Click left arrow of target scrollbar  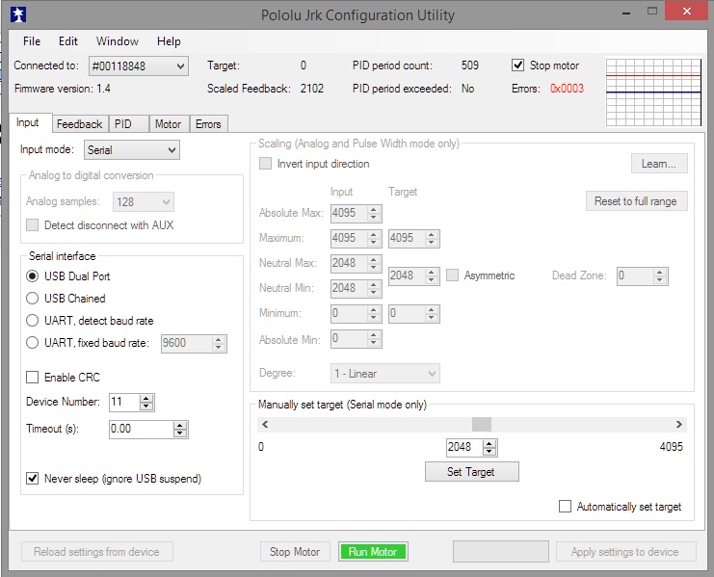(x=265, y=424)
